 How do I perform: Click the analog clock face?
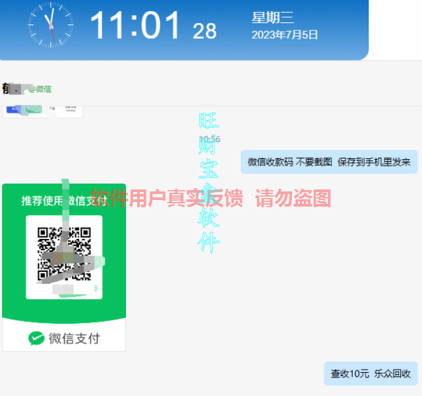49,26
